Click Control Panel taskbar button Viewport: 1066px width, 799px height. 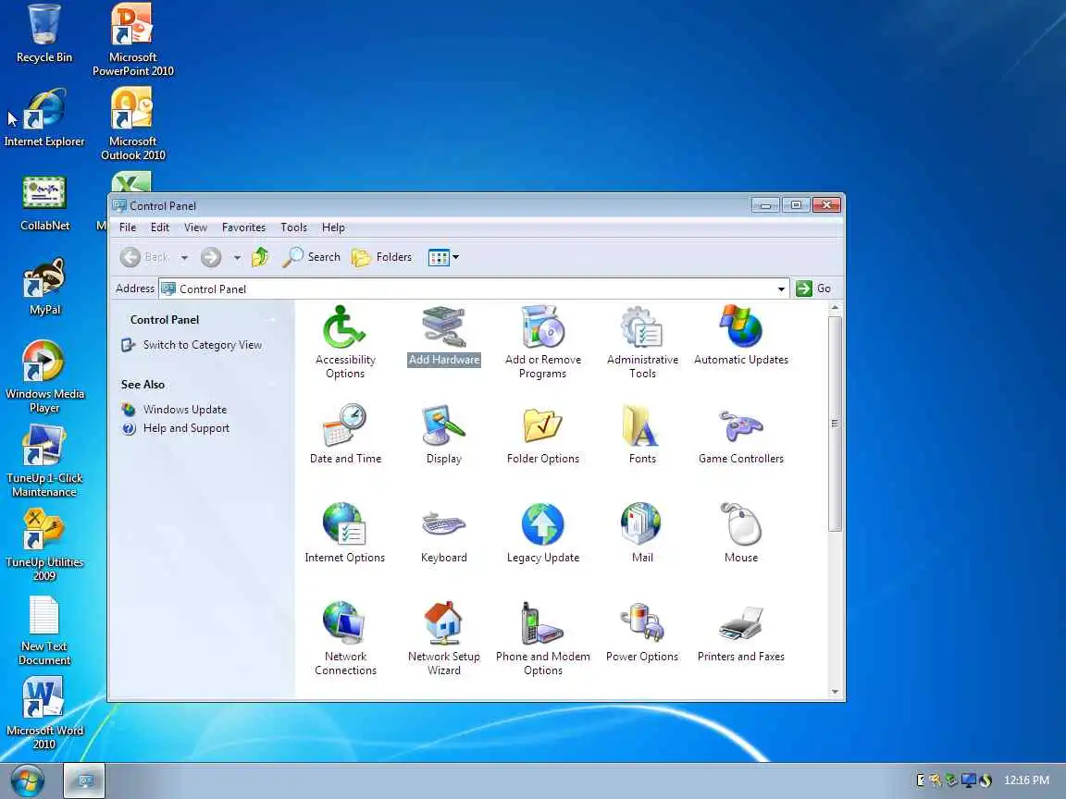click(x=85, y=781)
